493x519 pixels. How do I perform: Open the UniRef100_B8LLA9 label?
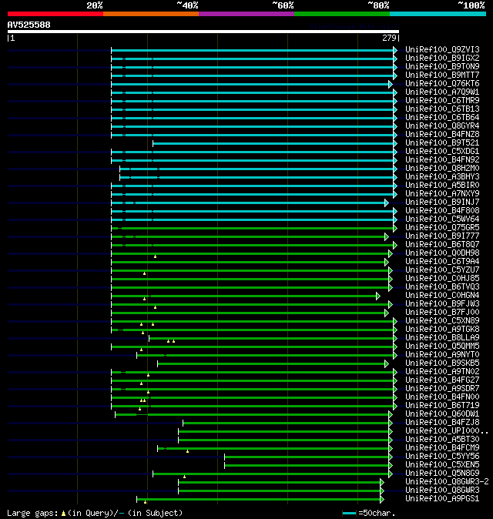click(x=442, y=337)
